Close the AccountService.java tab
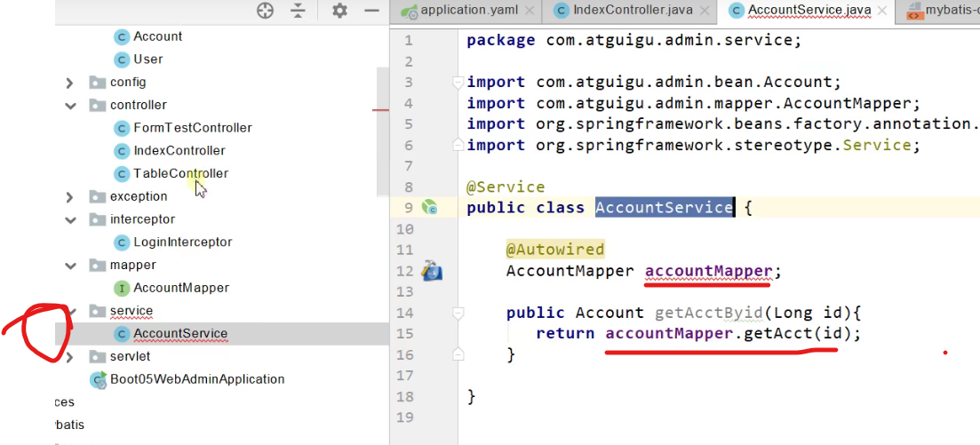 (x=881, y=11)
